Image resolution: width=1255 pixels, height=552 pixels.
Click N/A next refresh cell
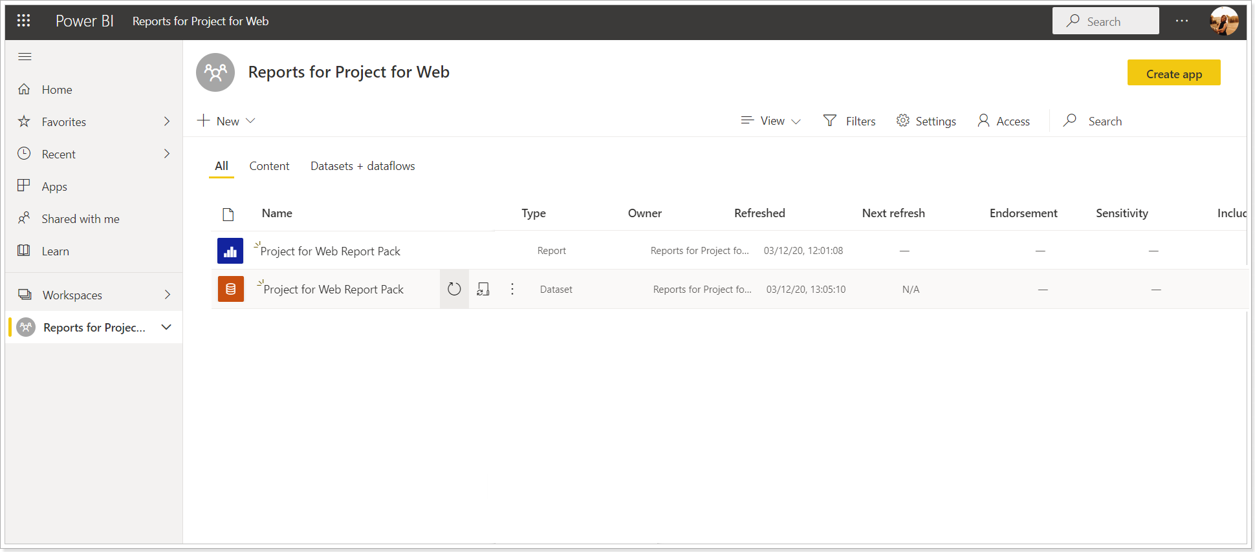pyautogui.click(x=911, y=290)
